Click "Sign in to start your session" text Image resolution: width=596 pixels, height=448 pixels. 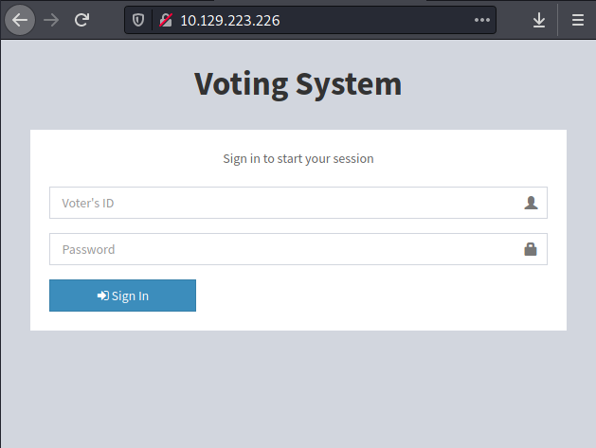pyautogui.click(x=298, y=158)
